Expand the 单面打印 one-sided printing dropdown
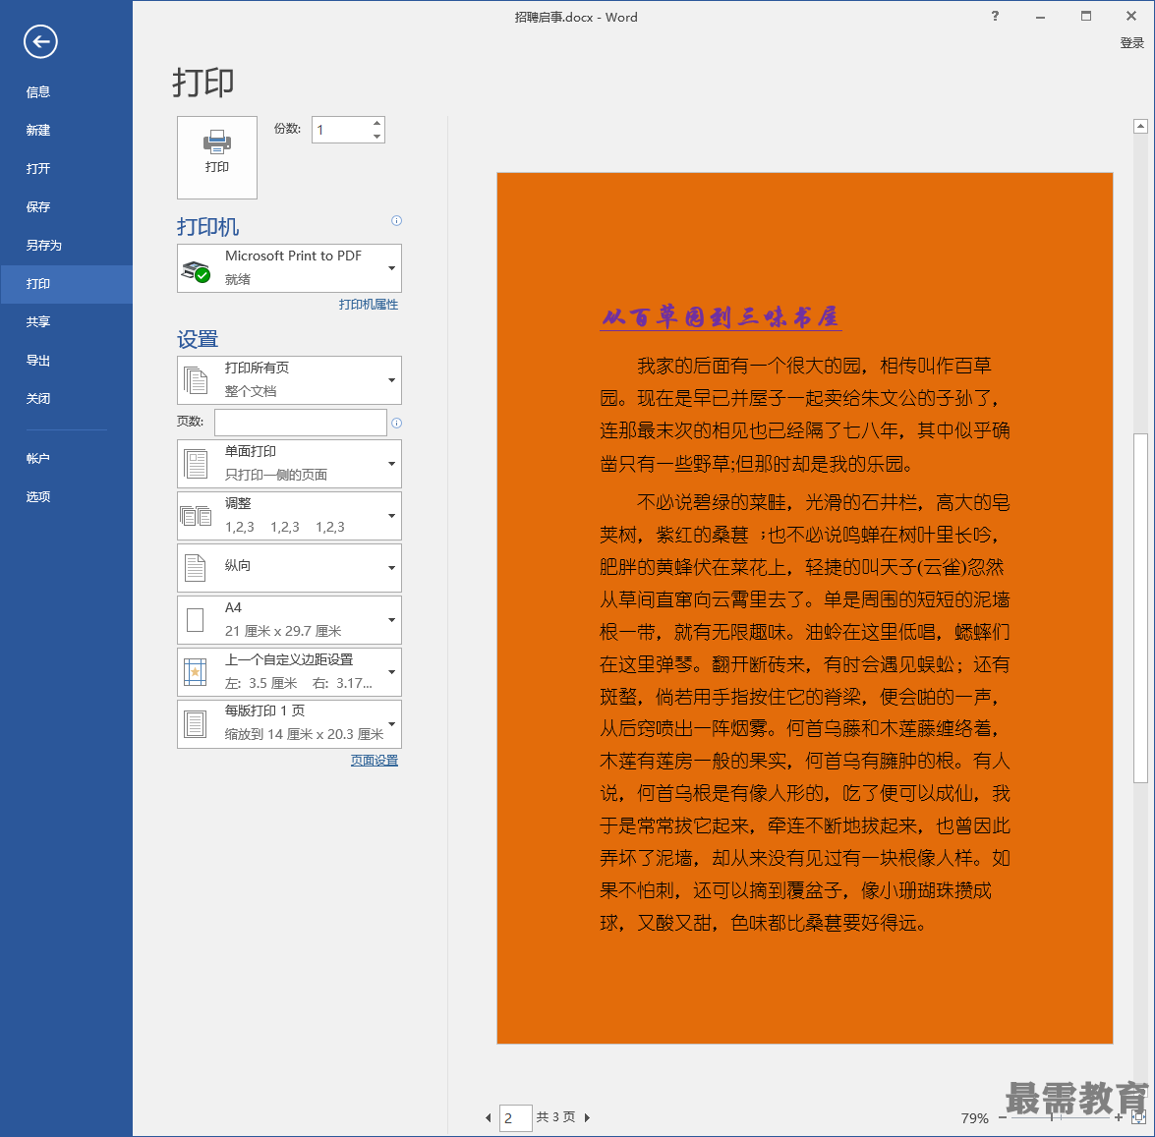This screenshot has width=1155, height=1137. (289, 463)
